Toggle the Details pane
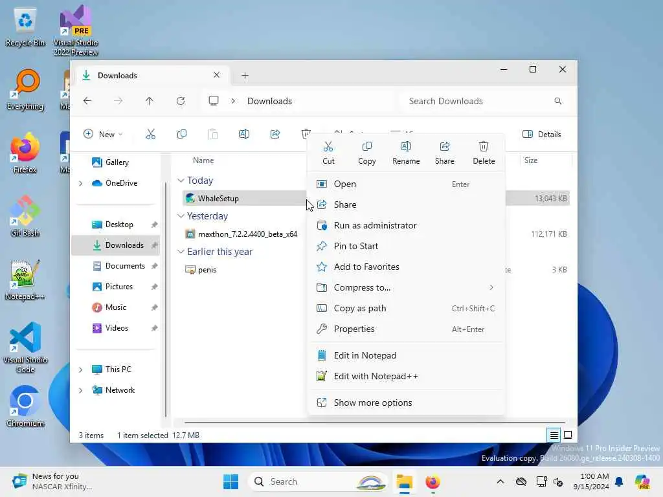 click(542, 135)
